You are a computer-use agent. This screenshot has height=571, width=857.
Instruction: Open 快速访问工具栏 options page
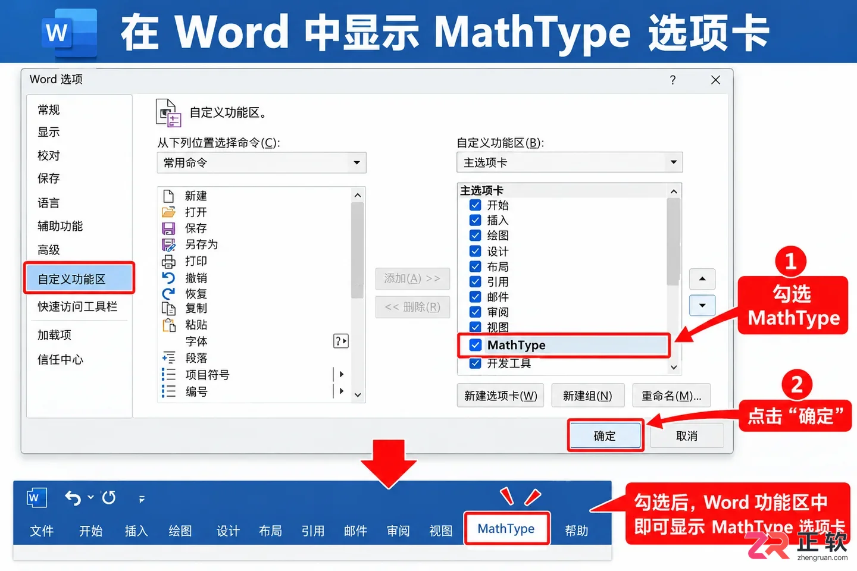point(77,307)
